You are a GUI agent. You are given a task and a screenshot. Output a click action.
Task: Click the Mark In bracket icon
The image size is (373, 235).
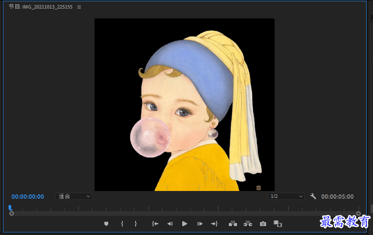[x=122, y=223]
